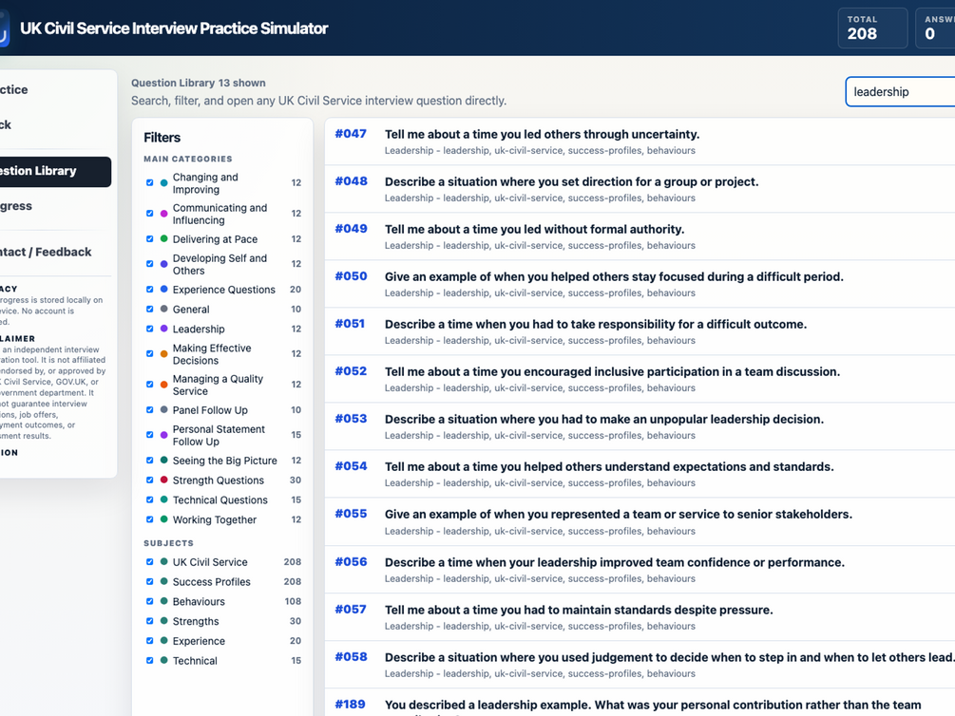Open question #050 helping others stay focused
955x716 pixels.
(x=640, y=284)
